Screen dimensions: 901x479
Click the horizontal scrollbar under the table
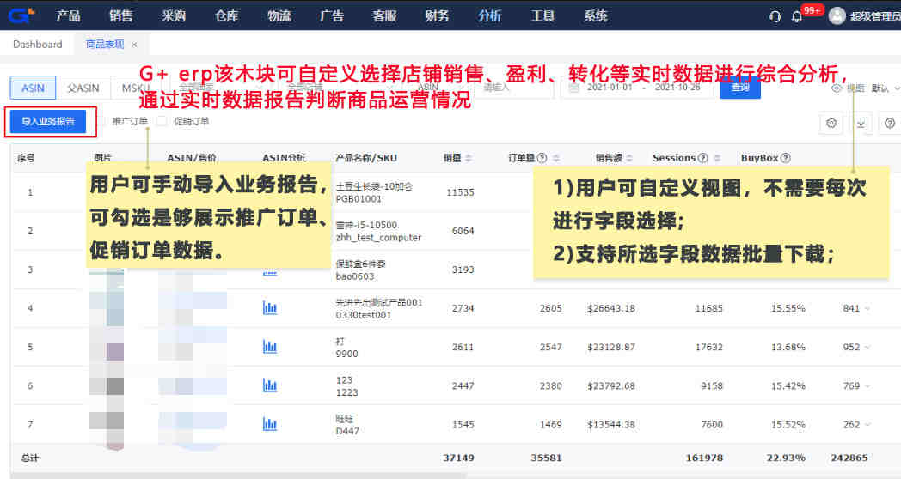(239, 476)
